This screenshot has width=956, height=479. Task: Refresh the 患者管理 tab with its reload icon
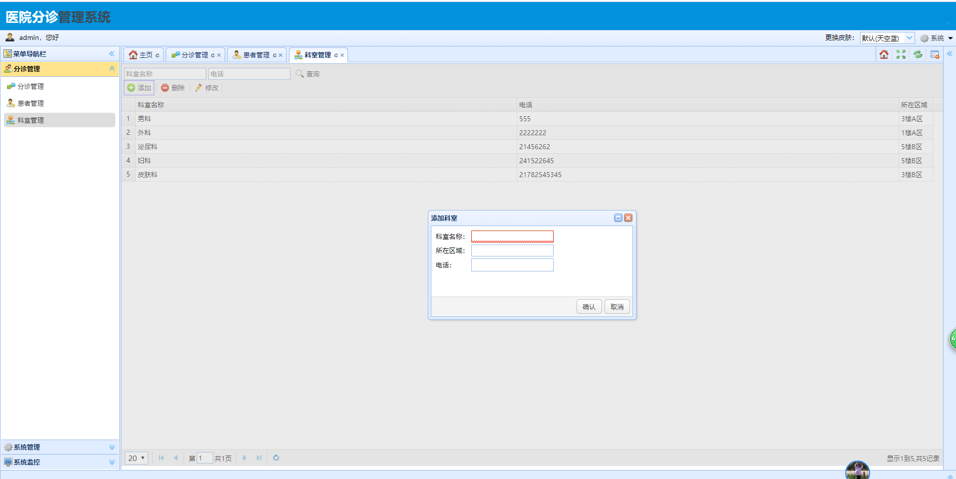[x=275, y=55]
